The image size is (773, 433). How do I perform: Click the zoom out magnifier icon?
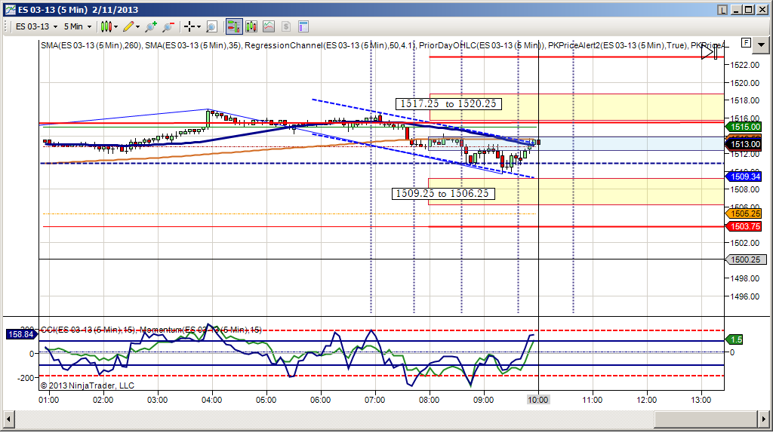coord(168,26)
